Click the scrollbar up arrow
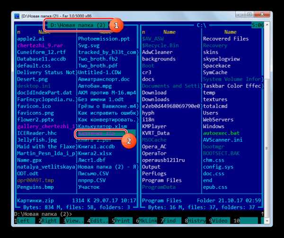The image size is (284, 238). click(x=267, y=24)
